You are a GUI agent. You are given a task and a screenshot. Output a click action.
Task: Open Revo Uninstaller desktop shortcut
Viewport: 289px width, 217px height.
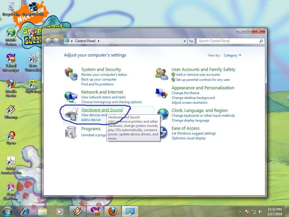click(x=33, y=63)
